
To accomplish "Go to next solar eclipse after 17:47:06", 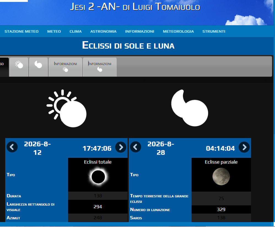I will click(121, 147).
